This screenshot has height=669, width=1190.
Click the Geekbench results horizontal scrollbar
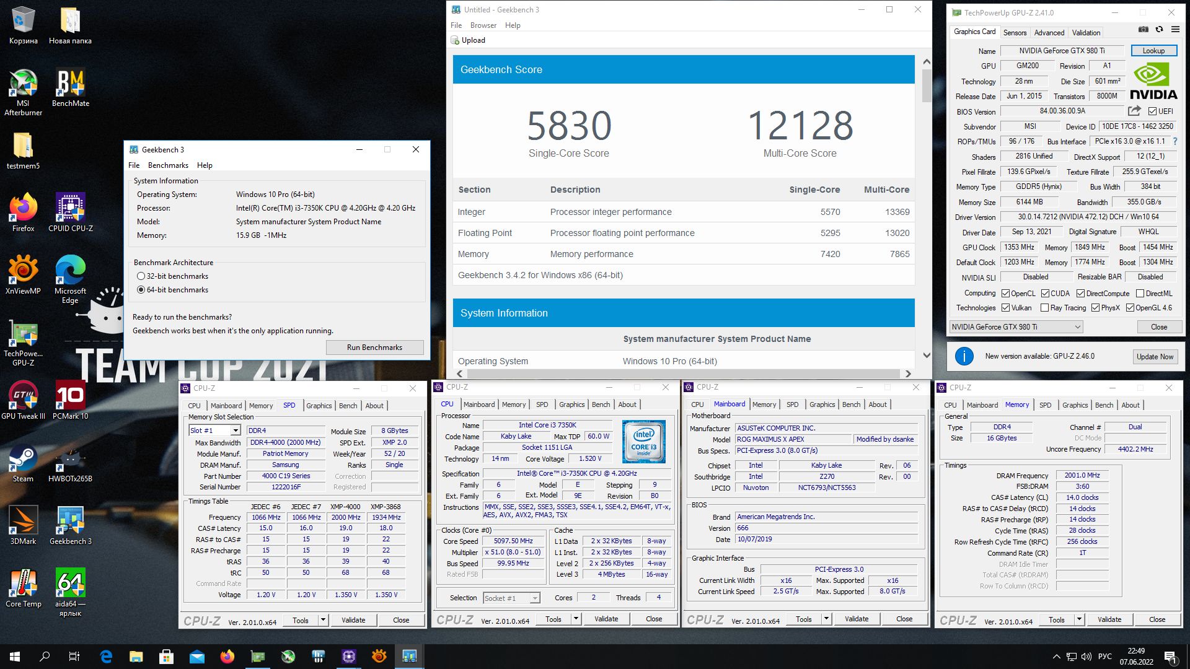coord(683,374)
